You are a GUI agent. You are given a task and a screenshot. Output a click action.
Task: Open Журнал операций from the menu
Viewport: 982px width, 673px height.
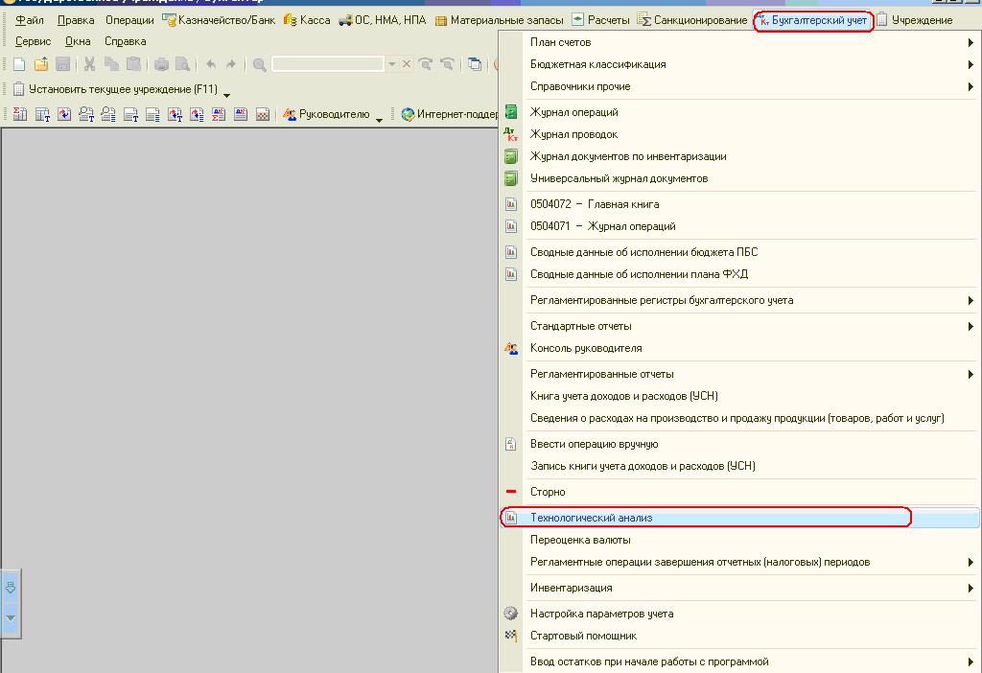coord(740,112)
